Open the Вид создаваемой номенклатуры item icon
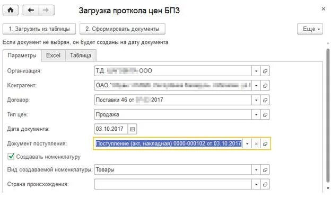The height and width of the screenshot is (198, 331). (x=265, y=170)
